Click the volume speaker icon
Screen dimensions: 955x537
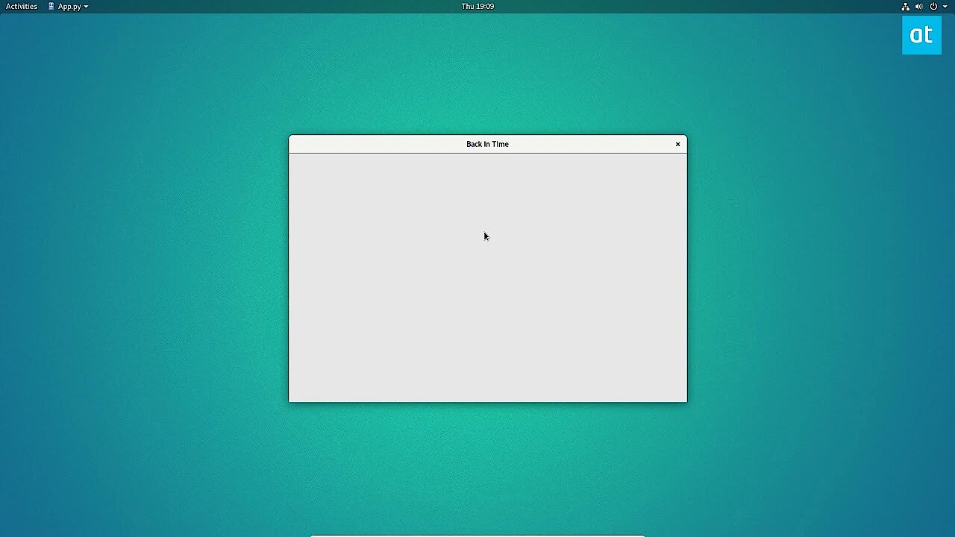pyautogui.click(x=919, y=6)
